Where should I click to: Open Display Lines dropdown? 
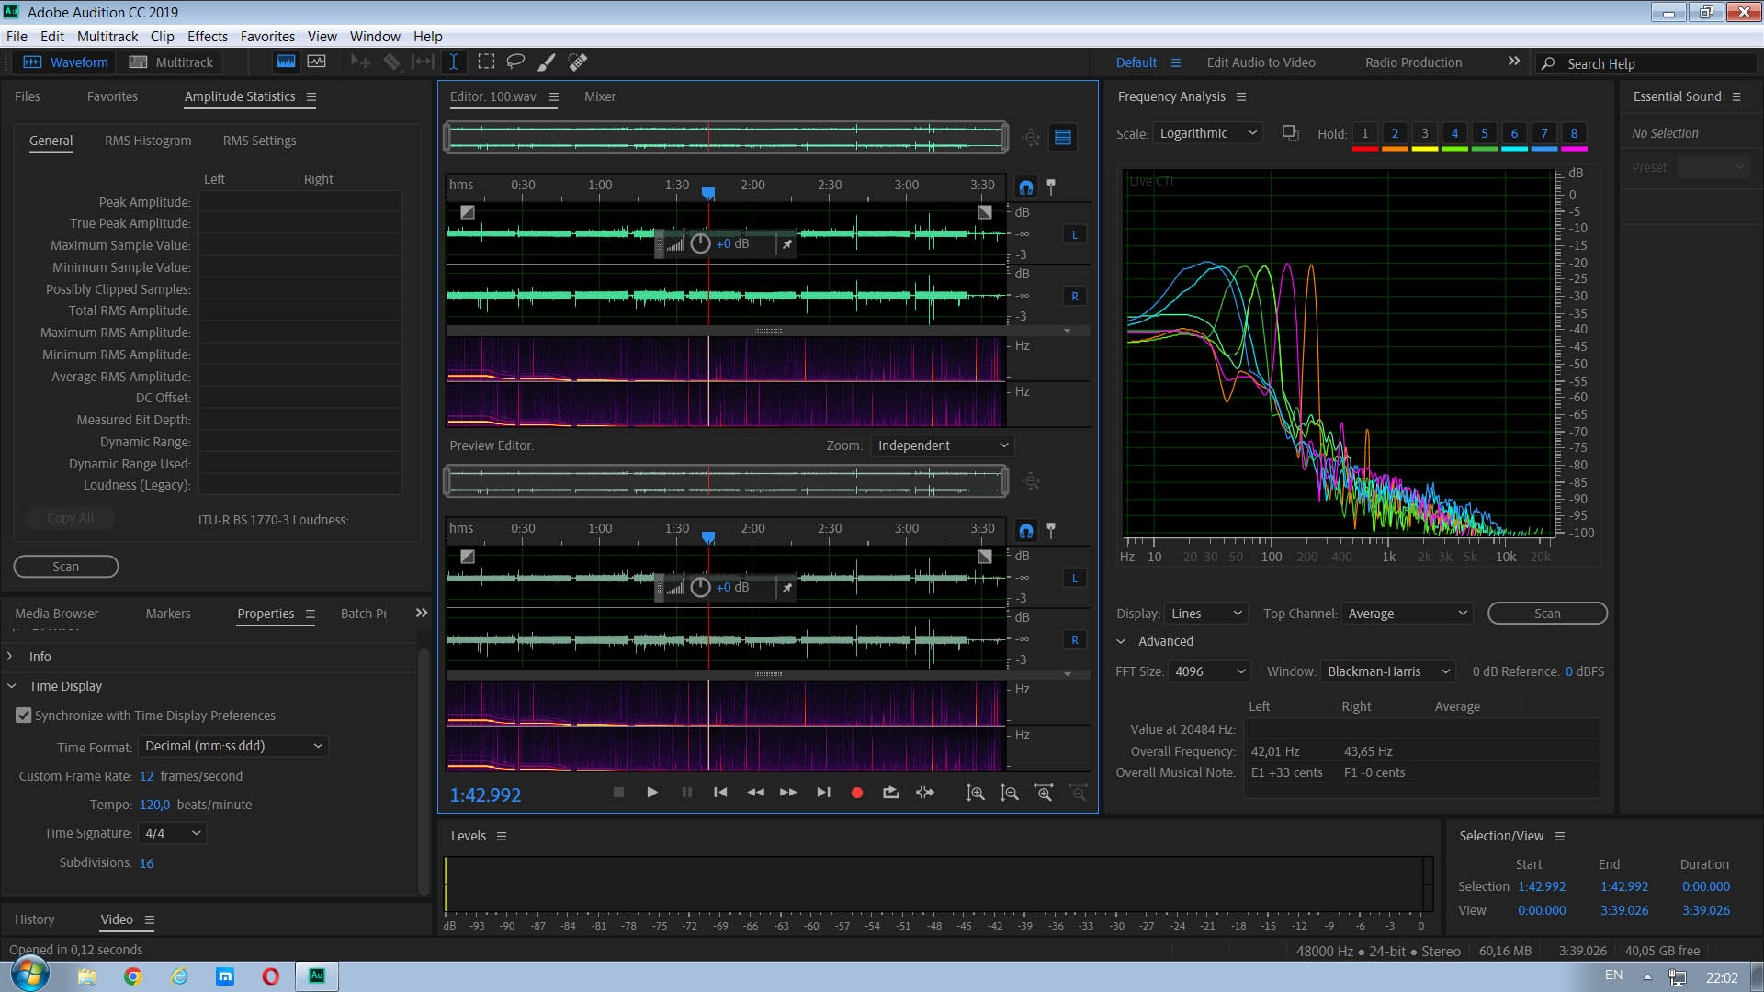pos(1205,614)
